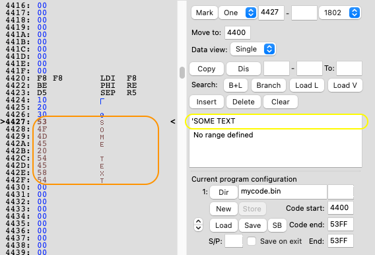The image size is (375, 255).
Task: Click Insert to add a byte
Action: point(207,102)
